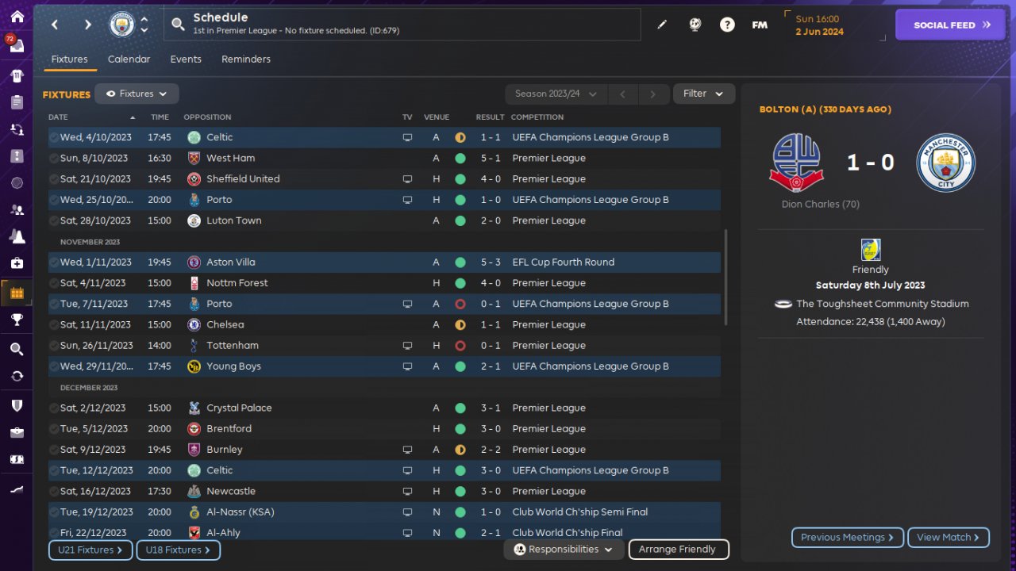This screenshot has height=571, width=1016.
Task: Open the Competitions trophy icon
Action: pos(17,320)
